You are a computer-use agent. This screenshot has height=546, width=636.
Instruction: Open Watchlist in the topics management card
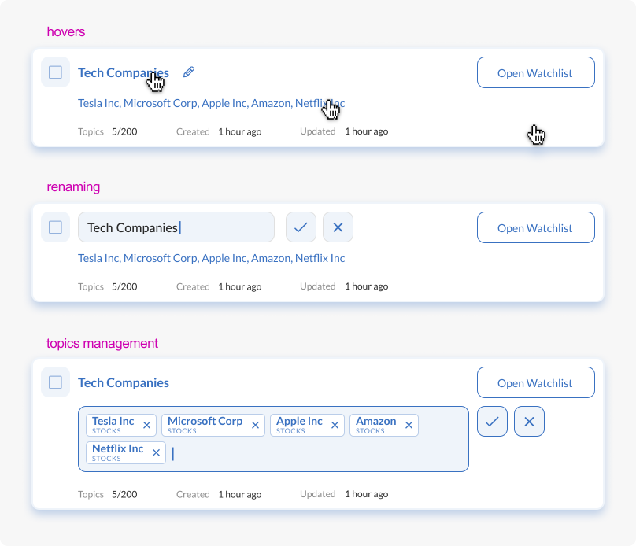click(535, 382)
